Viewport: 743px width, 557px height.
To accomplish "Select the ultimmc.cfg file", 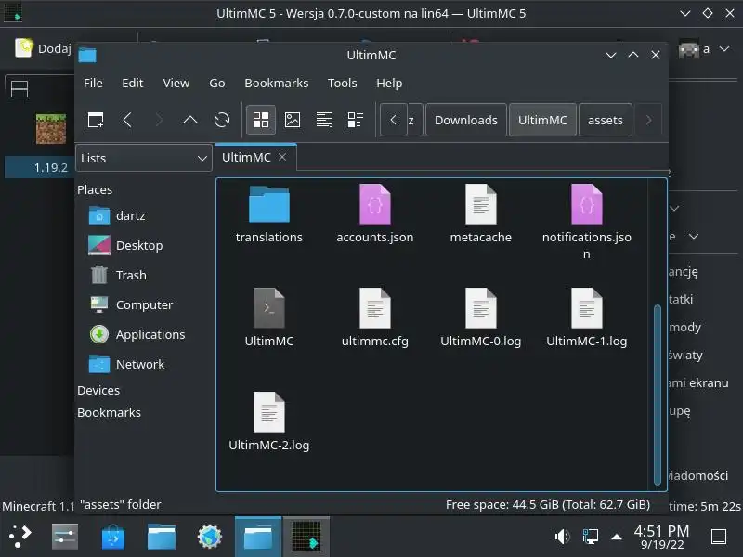I will click(x=375, y=318).
